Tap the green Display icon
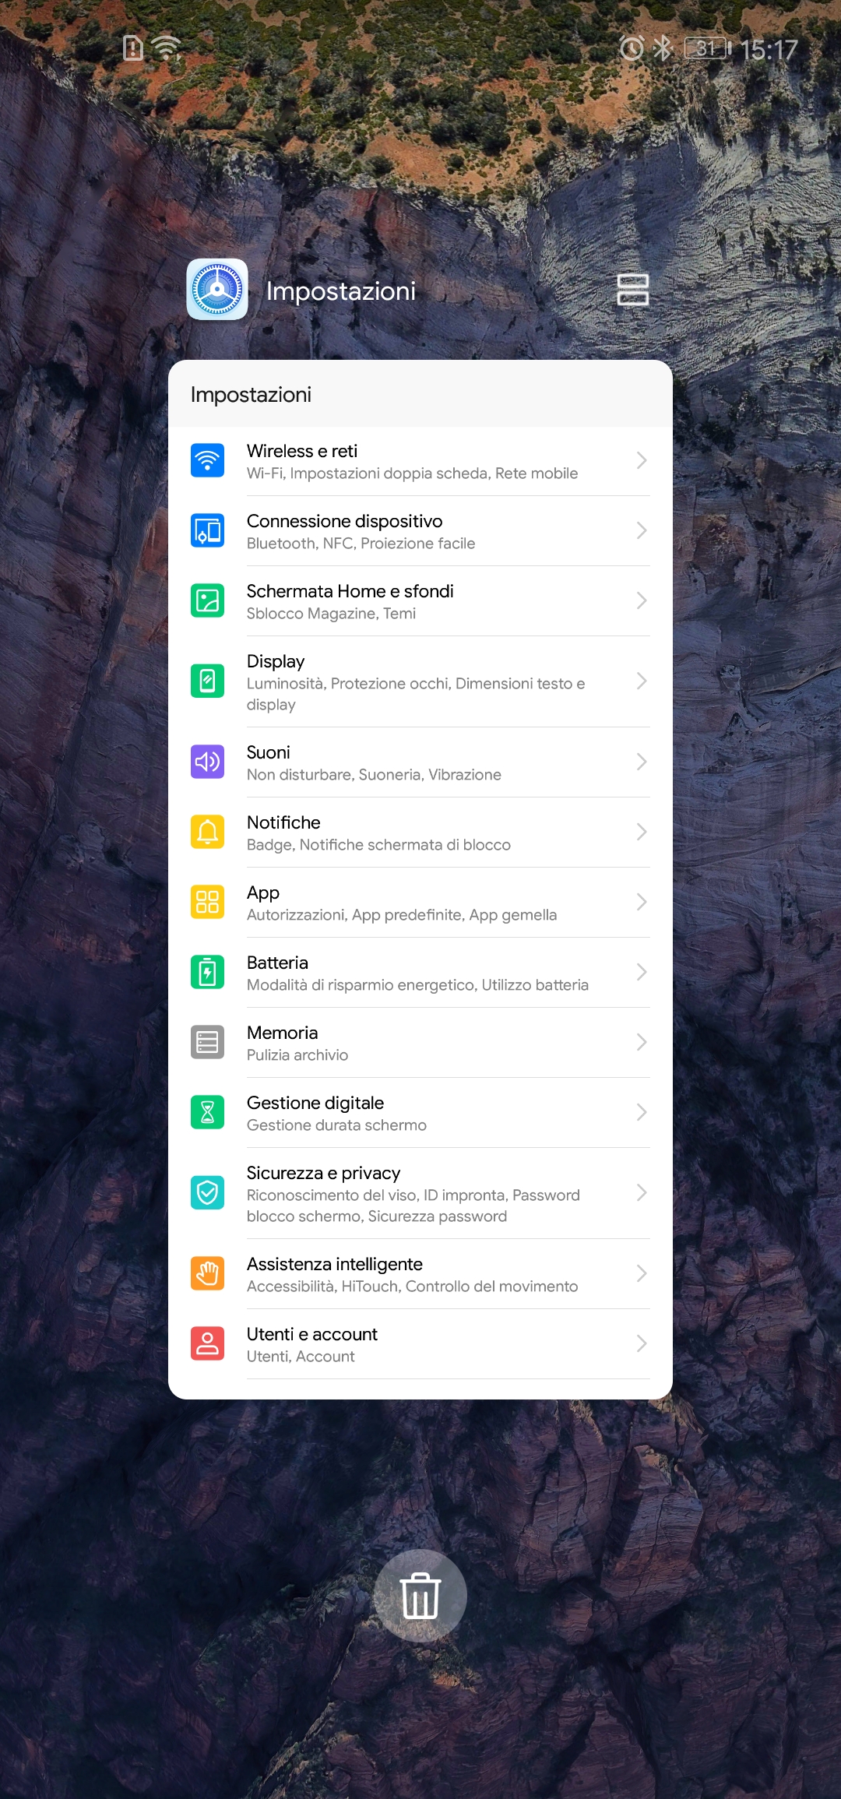The image size is (841, 1799). click(x=208, y=681)
